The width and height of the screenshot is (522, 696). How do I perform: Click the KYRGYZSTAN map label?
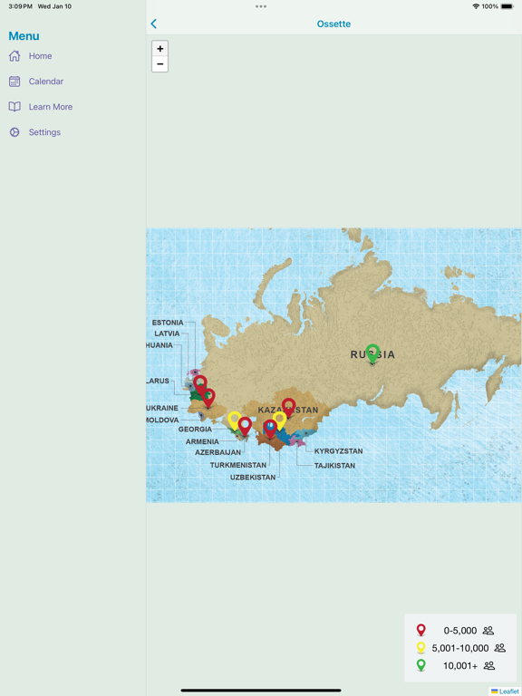[339, 451]
